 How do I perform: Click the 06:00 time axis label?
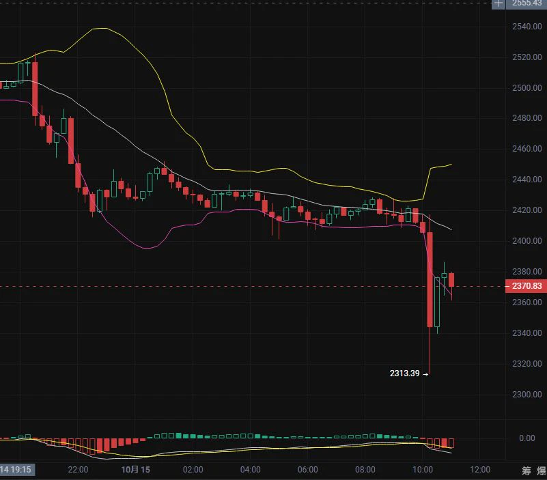(308, 470)
